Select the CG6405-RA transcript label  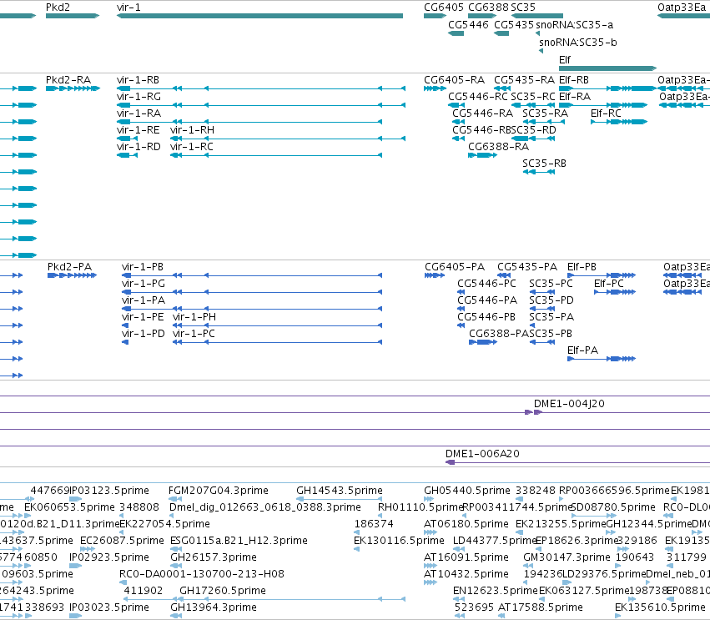click(x=454, y=80)
